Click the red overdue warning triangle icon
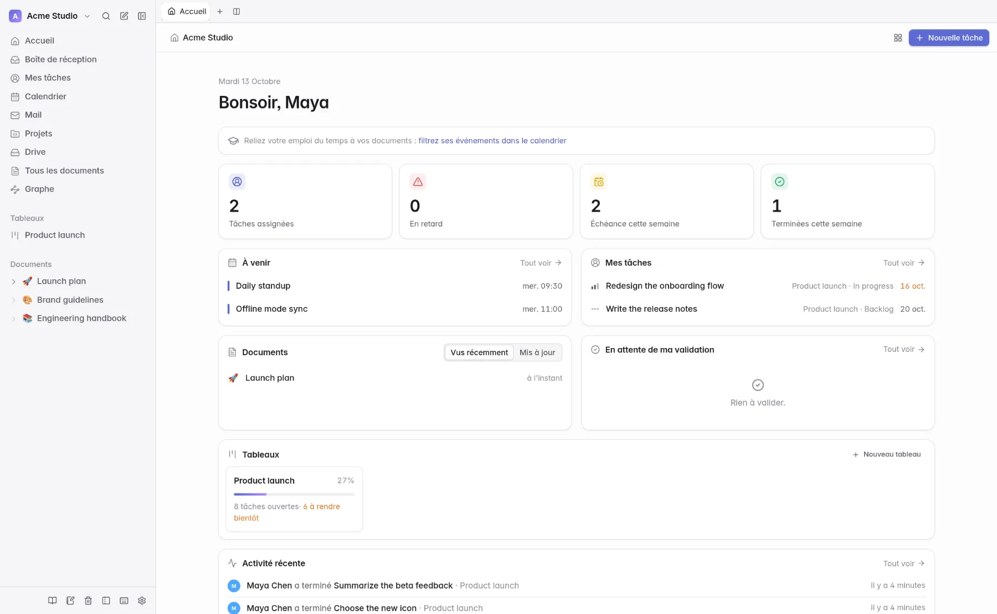997x614 pixels. click(x=418, y=182)
